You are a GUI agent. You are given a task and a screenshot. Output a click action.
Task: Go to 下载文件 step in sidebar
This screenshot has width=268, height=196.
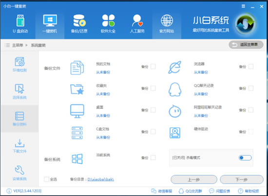click(19, 146)
